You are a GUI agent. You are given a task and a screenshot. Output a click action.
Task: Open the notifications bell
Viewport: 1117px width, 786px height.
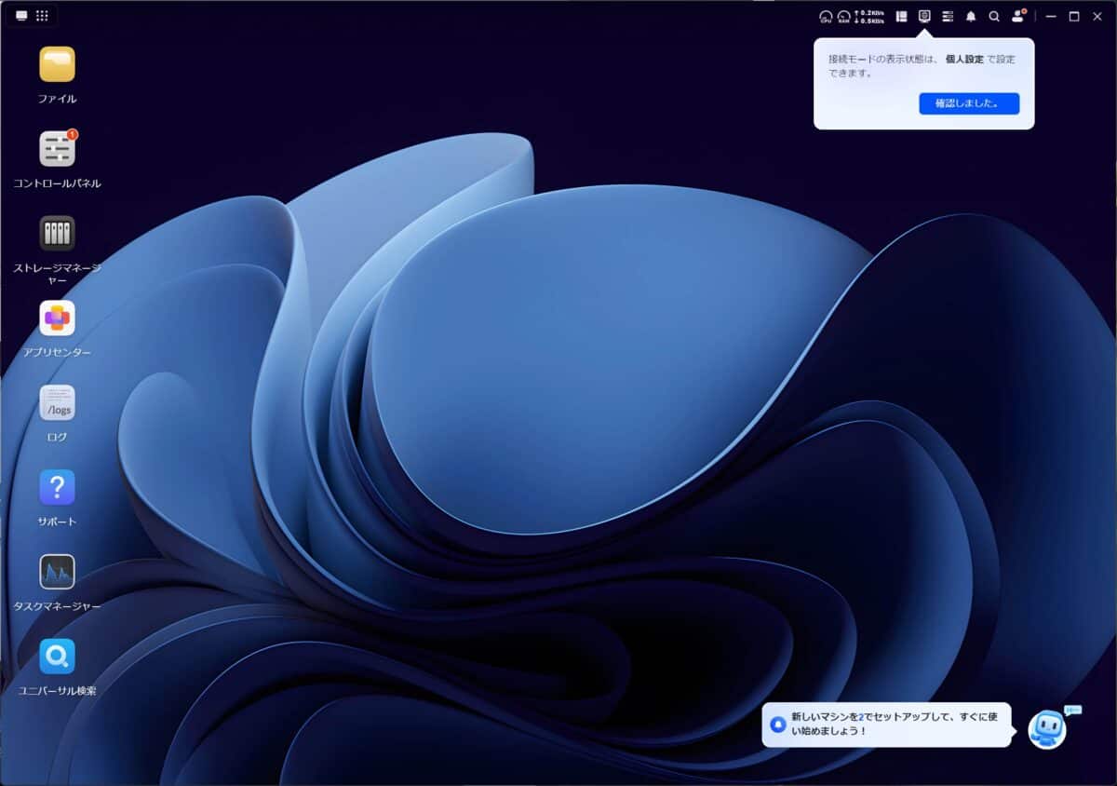[971, 16]
